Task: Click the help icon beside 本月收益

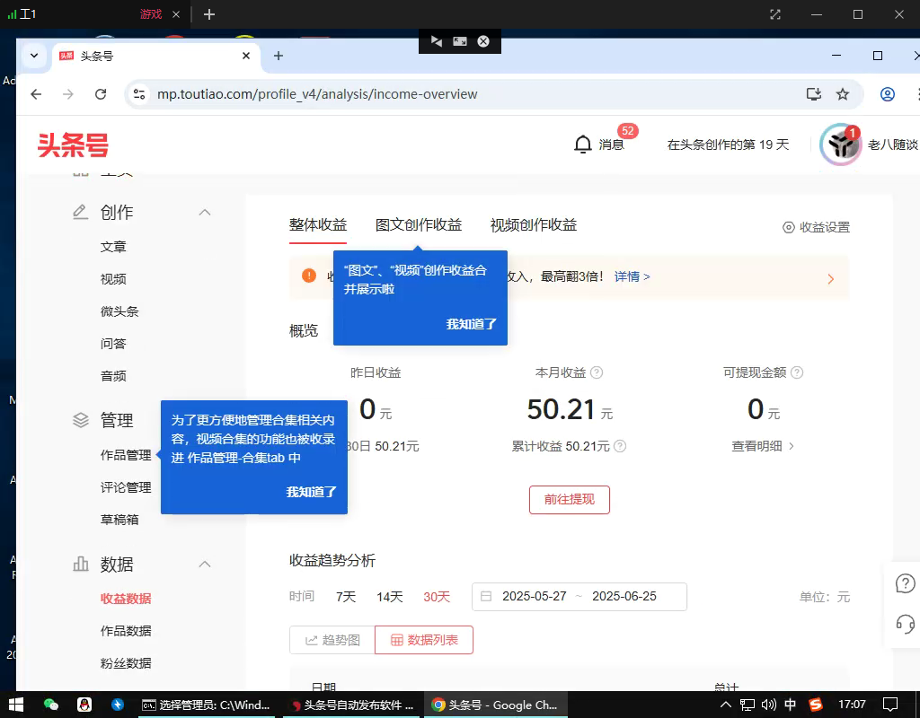Action: click(597, 372)
